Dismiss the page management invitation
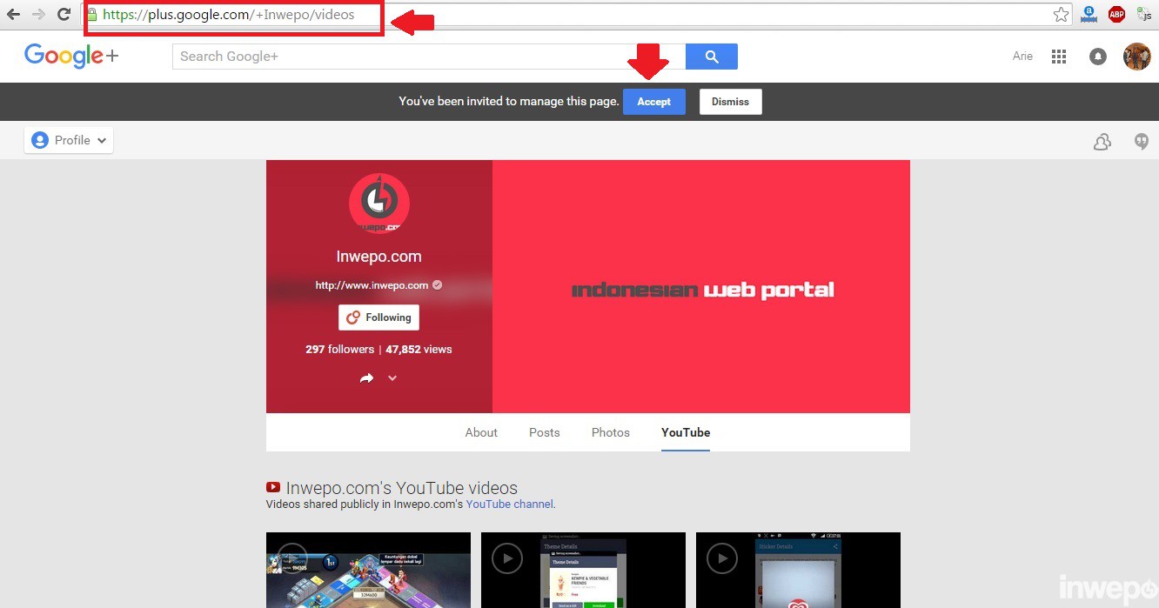Viewport: 1159px width, 608px height. pyautogui.click(x=730, y=102)
